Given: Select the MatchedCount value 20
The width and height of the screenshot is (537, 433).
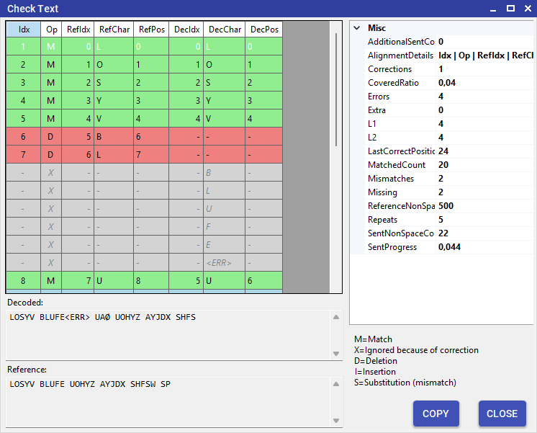Looking at the screenshot, I should tap(443, 165).
